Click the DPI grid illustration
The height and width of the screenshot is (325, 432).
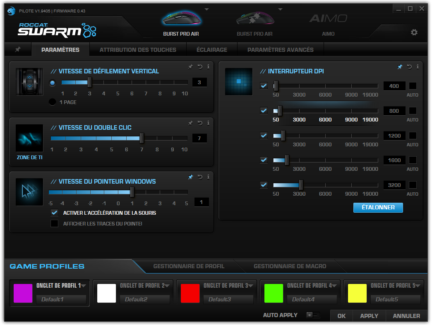coord(239,82)
